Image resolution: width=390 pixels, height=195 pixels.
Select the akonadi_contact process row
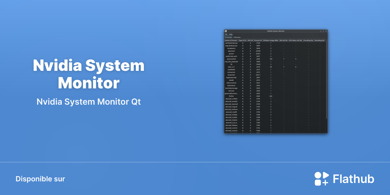(275, 131)
